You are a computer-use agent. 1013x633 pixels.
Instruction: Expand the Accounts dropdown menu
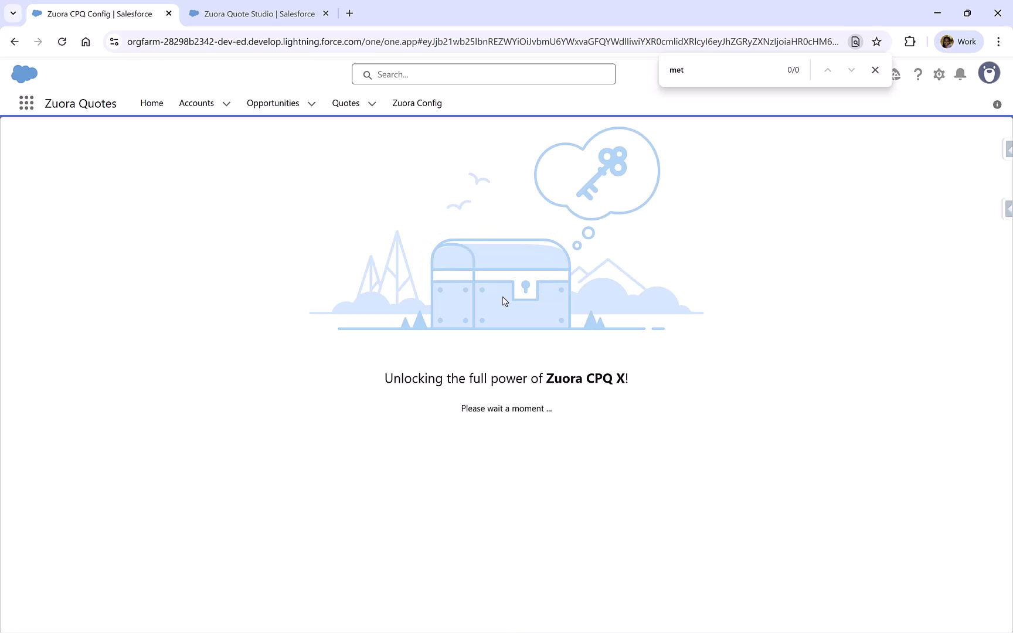coord(226,103)
